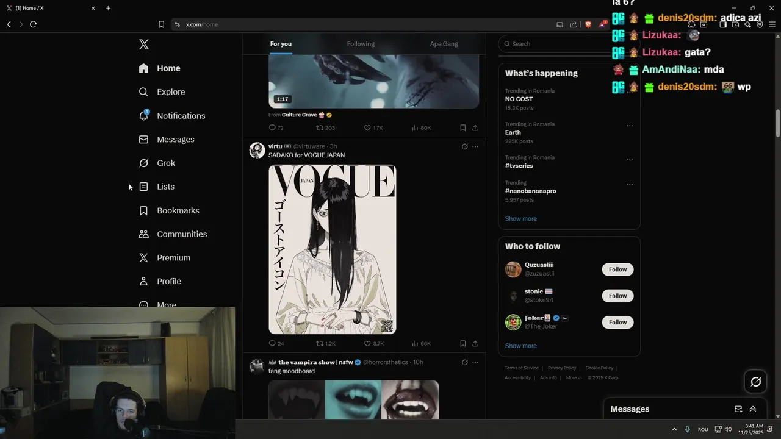781x439 pixels.
Task: Share the Culture Crave video post
Action: 475,128
